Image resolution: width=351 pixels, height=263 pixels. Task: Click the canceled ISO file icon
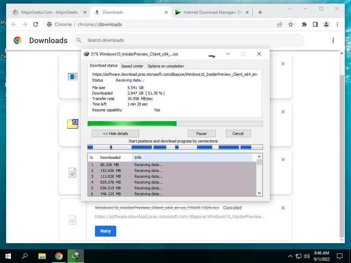click(x=73, y=220)
